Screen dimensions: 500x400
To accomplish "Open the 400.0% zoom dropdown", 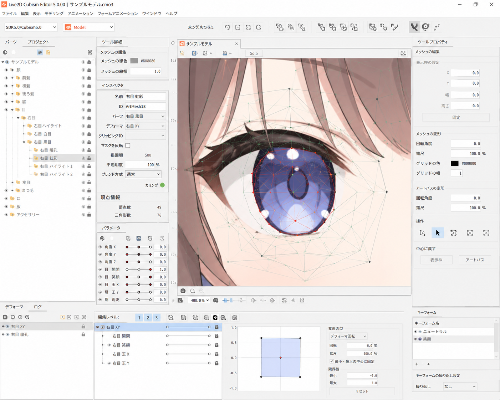I will [199, 301].
